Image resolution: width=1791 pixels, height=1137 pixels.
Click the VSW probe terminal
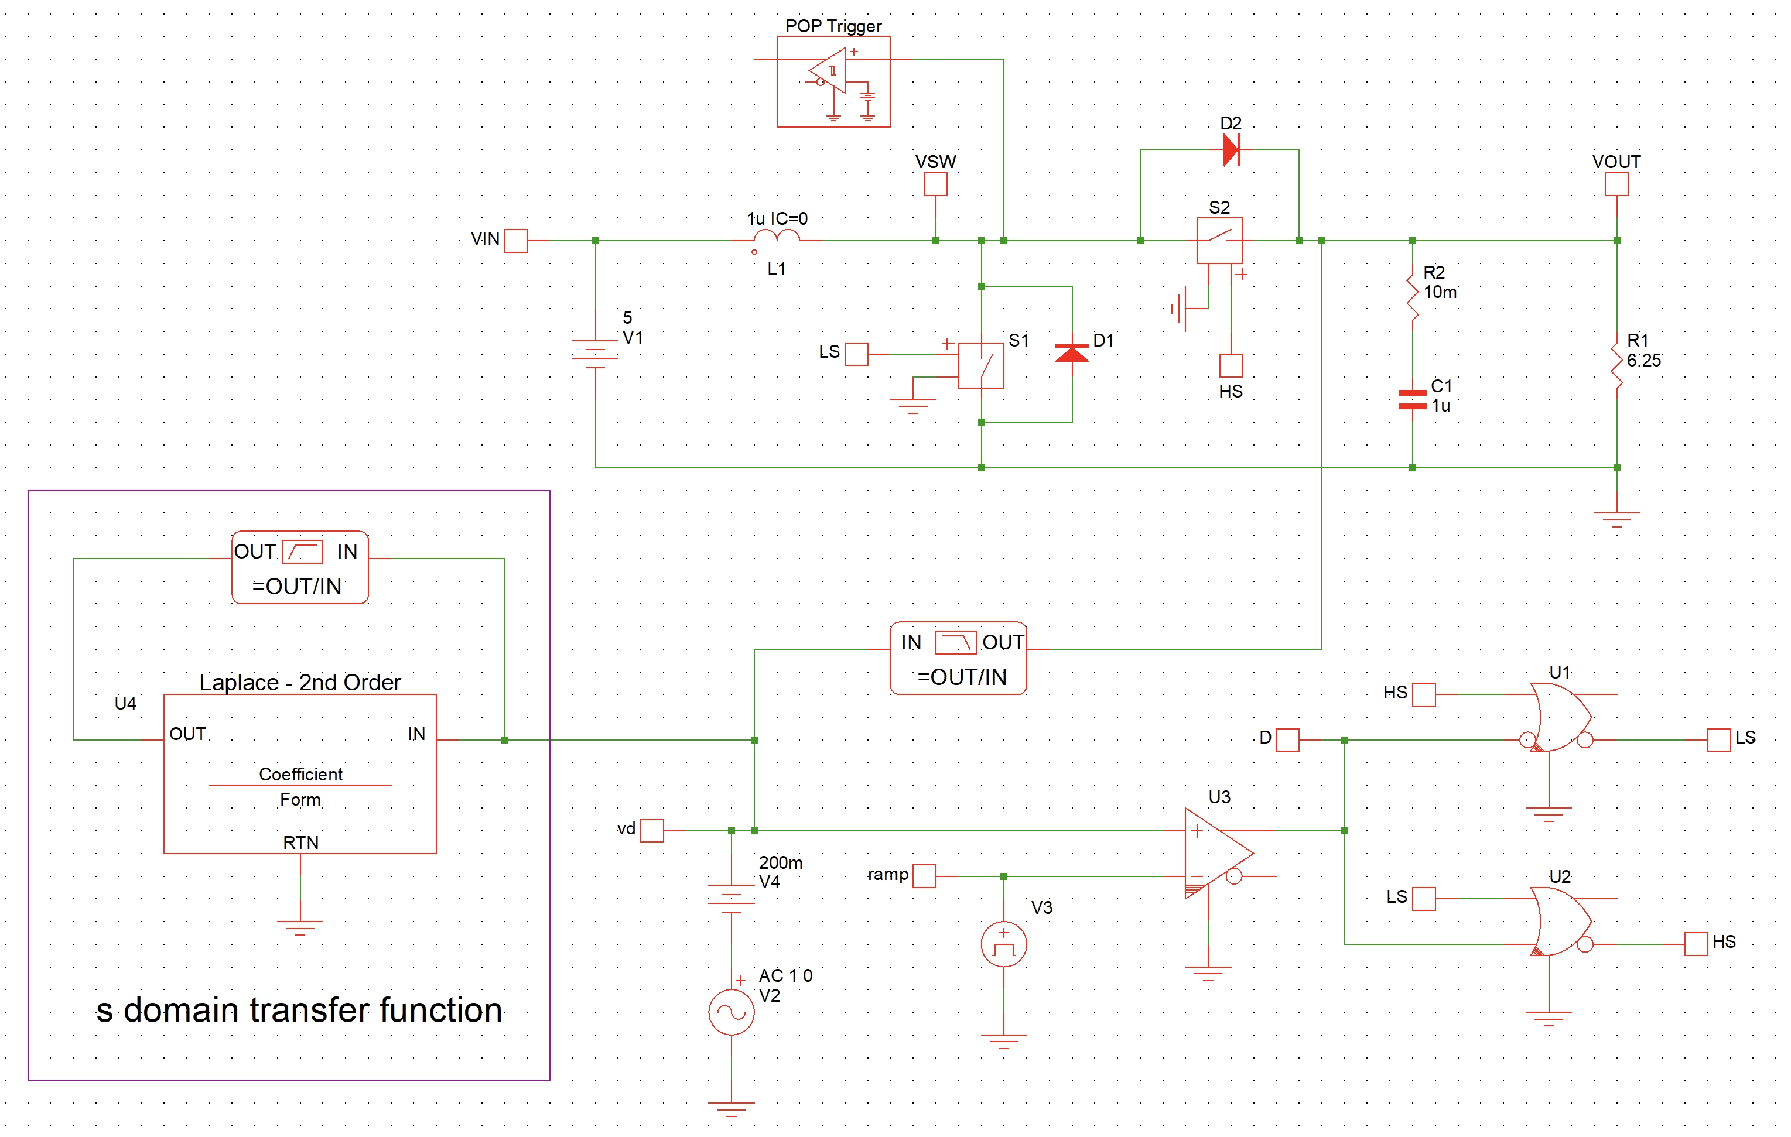(936, 184)
